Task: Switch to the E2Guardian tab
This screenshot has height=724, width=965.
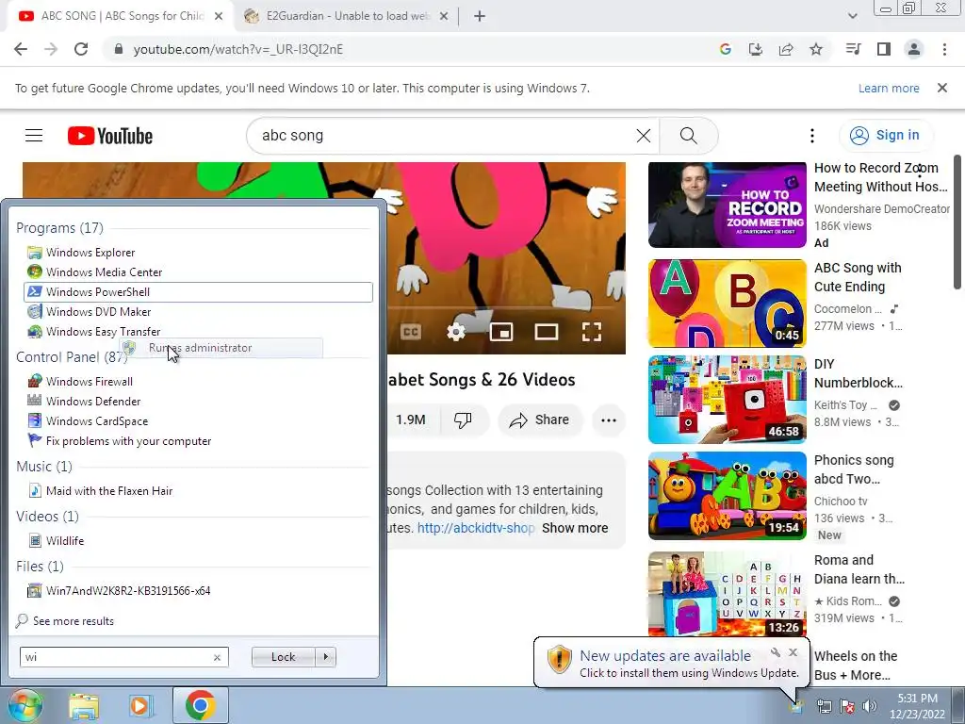Action: (x=348, y=16)
